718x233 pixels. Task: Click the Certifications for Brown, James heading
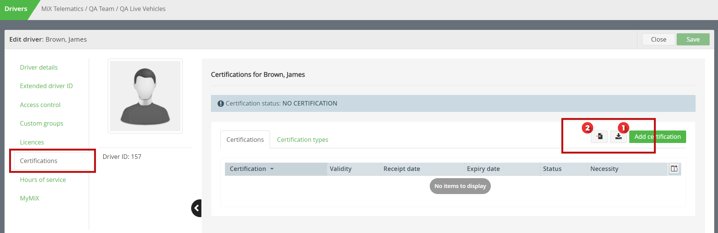[x=258, y=75]
